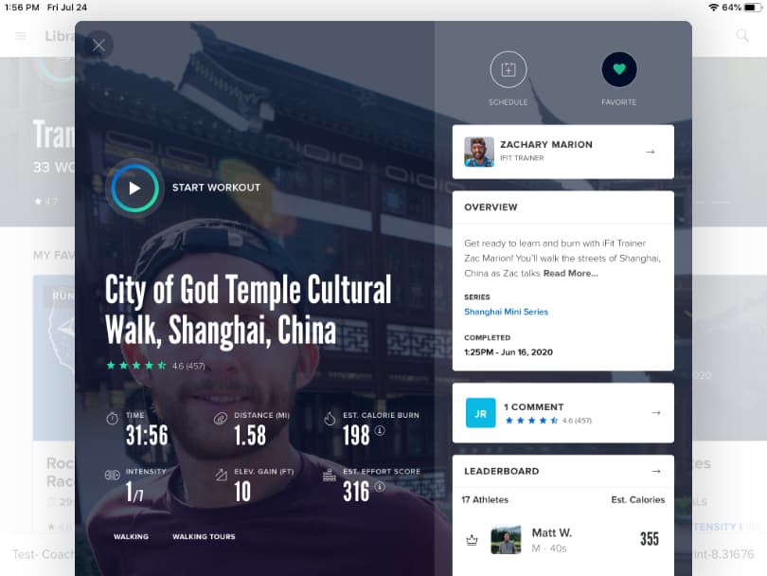Click the workout star rating

136,366
